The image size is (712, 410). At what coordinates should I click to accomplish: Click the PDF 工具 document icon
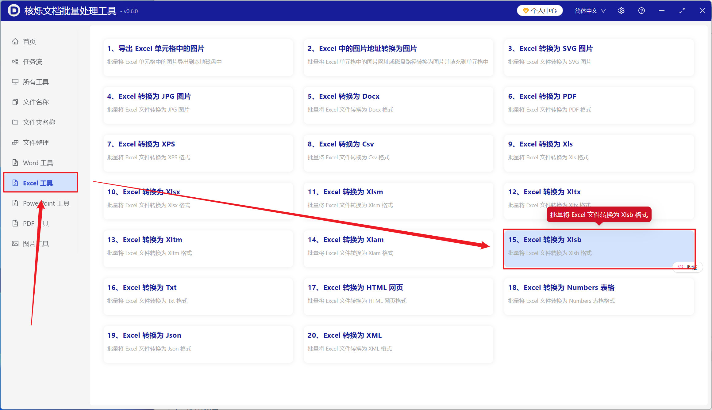click(x=15, y=223)
